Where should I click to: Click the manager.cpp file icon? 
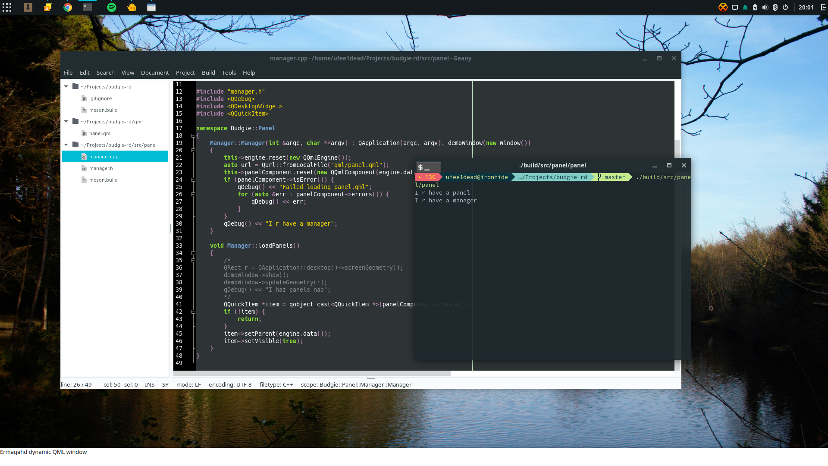[84, 157]
